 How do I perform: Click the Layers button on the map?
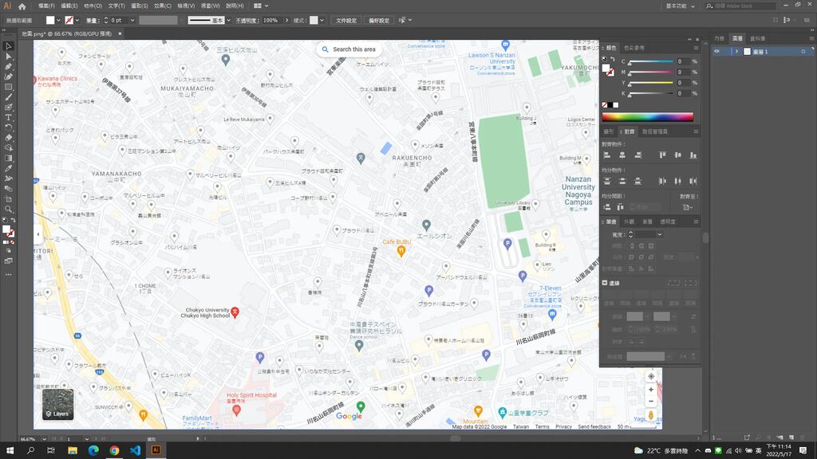57,404
